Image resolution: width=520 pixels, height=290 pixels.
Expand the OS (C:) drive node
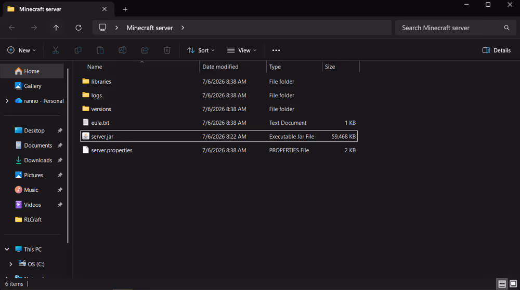11,264
